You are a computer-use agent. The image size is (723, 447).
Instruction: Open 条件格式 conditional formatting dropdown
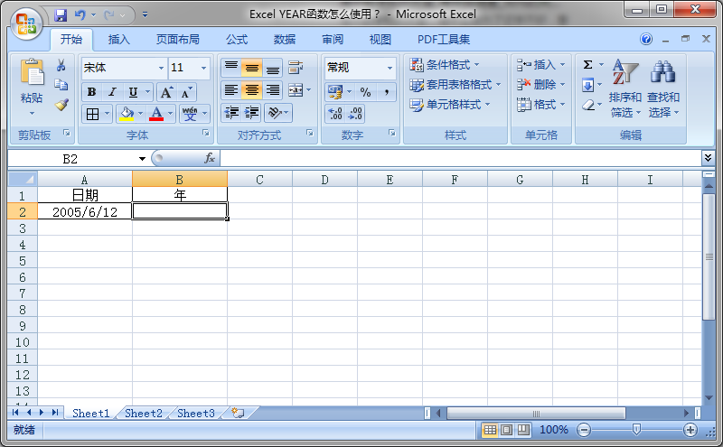[x=445, y=64]
